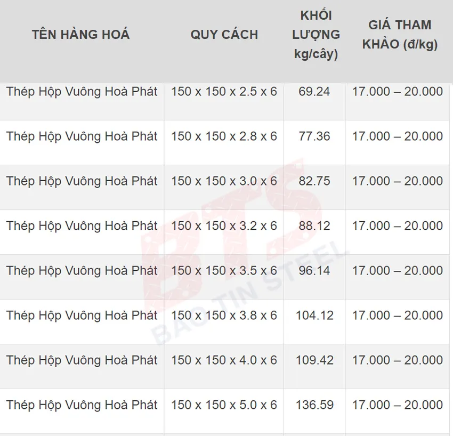The height and width of the screenshot is (436, 453).
Task: Select the GIÁ THAM KHẢO (đ/kg) header
Action: 400,35
